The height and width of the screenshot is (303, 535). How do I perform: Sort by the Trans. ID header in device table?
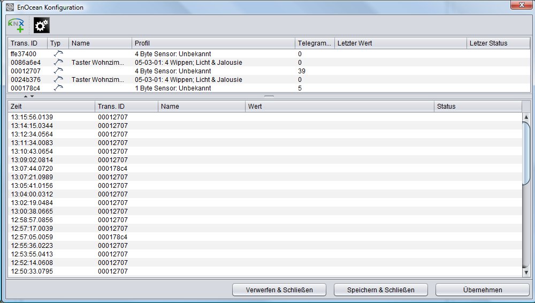28,43
